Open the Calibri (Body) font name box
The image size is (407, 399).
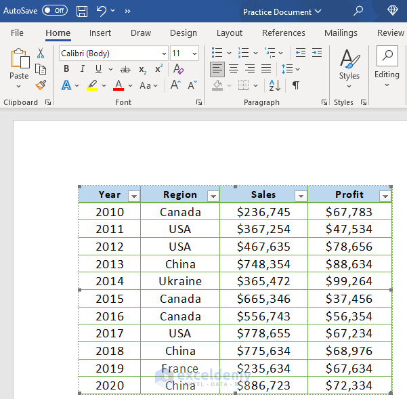[x=113, y=54]
